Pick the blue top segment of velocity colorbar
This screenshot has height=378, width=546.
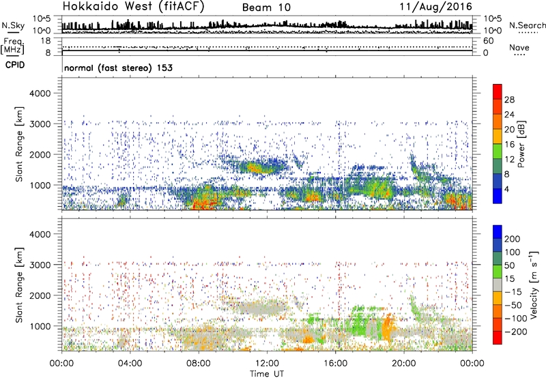coord(498,232)
